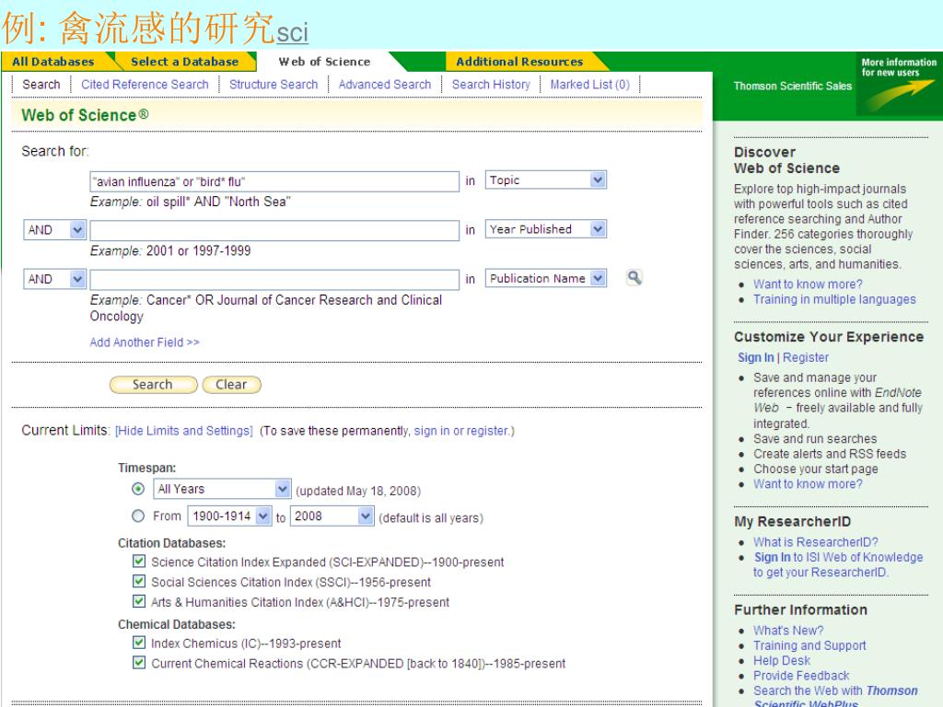
Task: Open the Year Published field dropdown
Action: [545, 229]
